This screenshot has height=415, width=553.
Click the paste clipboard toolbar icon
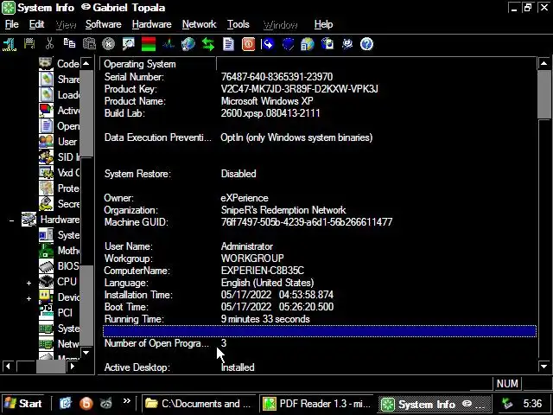click(x=89, y=44)
